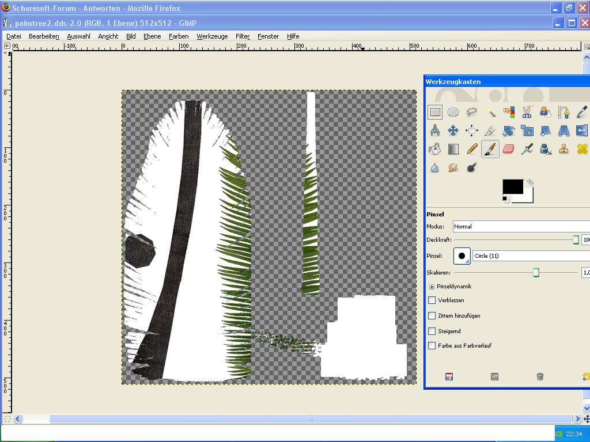Select the Move tool
Image resolution: width=590 pixels, height=442 pixels.
pyautogui.click(x=453, y=131)
